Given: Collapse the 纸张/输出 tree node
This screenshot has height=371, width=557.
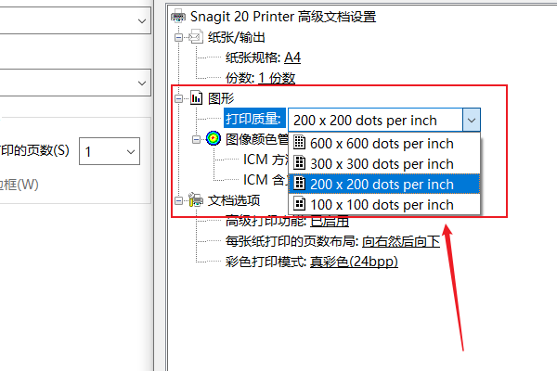Looking at the screenshot, I should (x=178, y=37).
